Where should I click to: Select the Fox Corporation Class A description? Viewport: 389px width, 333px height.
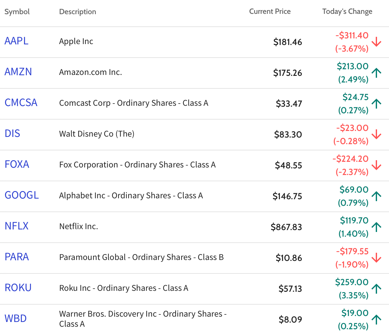click(137, 165)
